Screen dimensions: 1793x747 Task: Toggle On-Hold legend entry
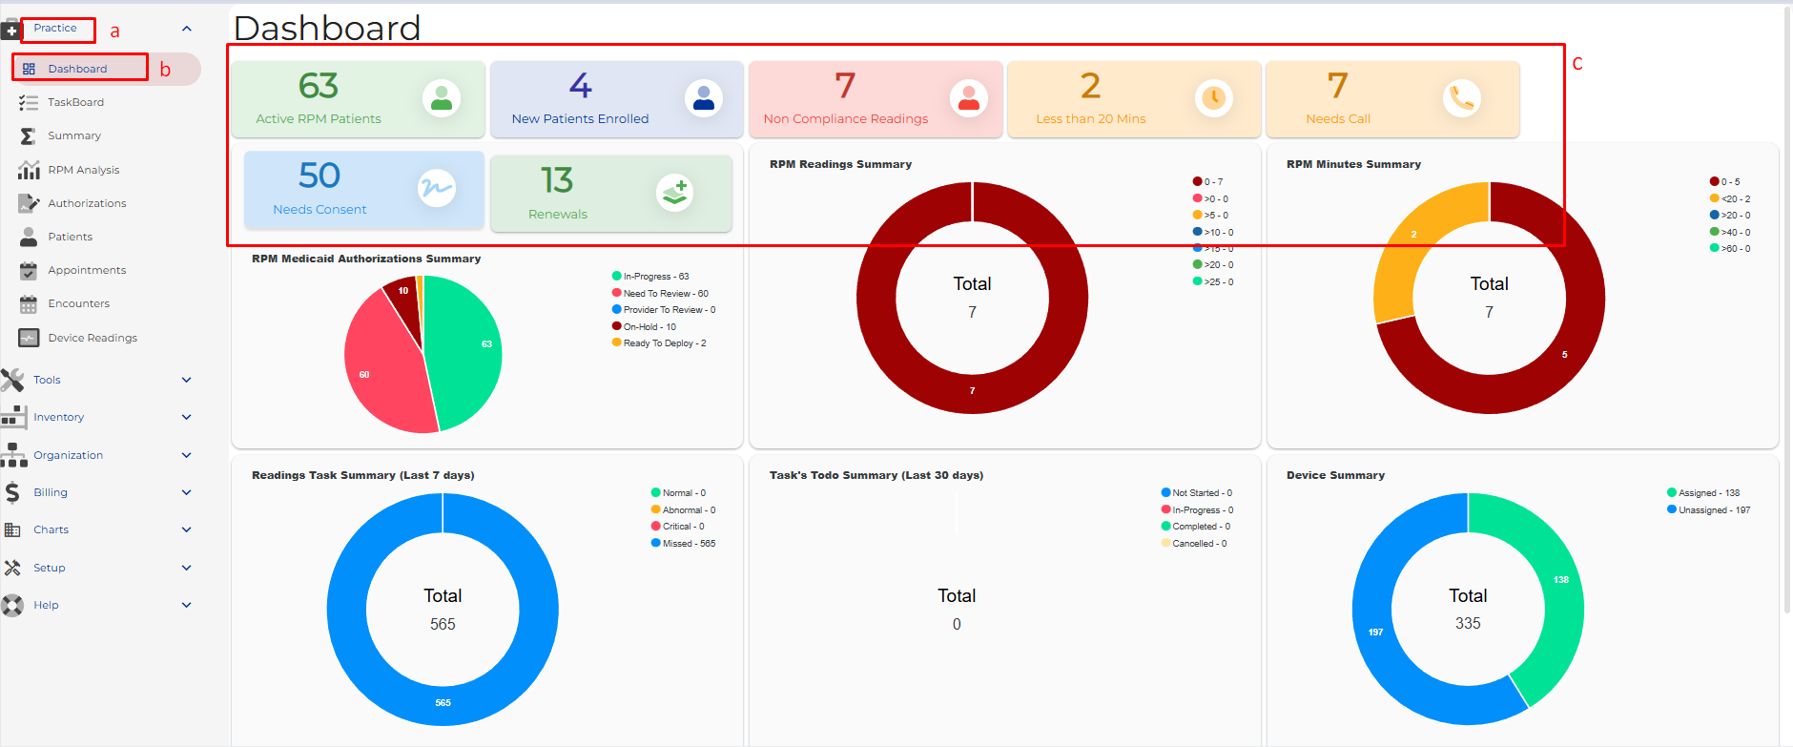coord(644,326)
